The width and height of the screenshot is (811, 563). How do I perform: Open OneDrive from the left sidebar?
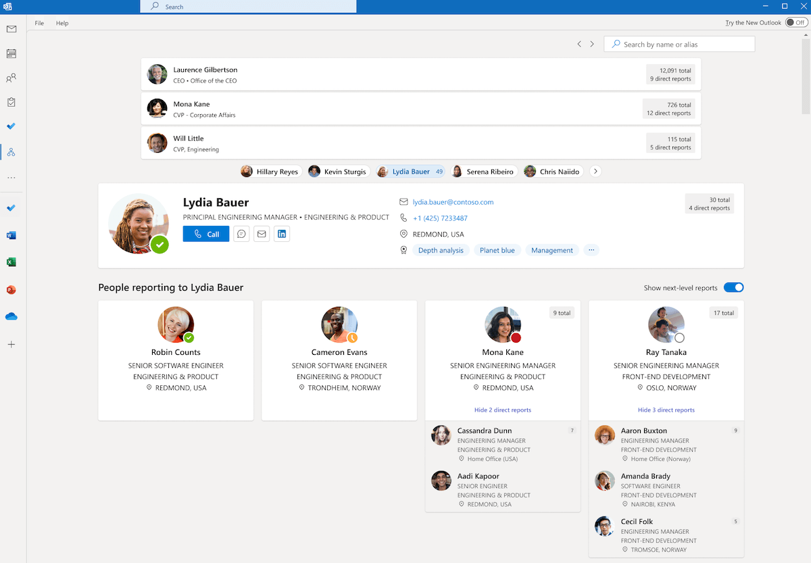pyautogui.click(x=11, y=316)
